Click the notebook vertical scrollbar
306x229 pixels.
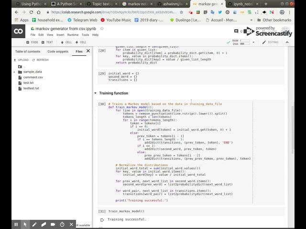pyautogui.click(x=293, y=129)
